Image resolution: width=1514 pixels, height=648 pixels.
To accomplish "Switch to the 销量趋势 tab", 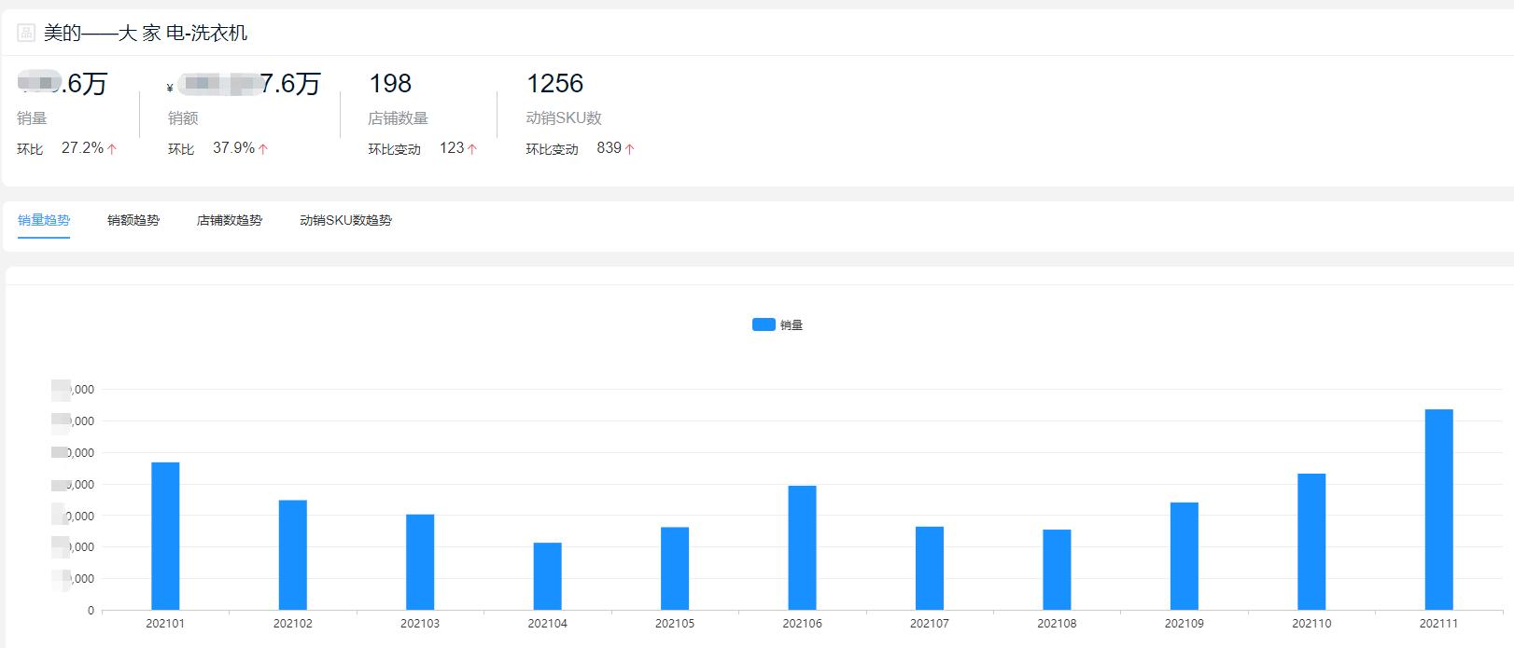I will 44,220.
